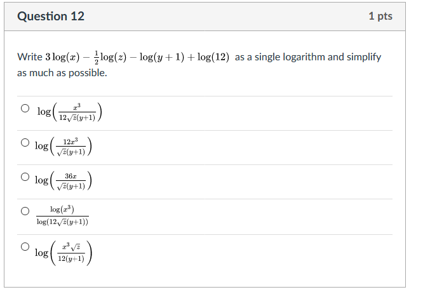Click the "as much as possible." text line

(62, 73)
